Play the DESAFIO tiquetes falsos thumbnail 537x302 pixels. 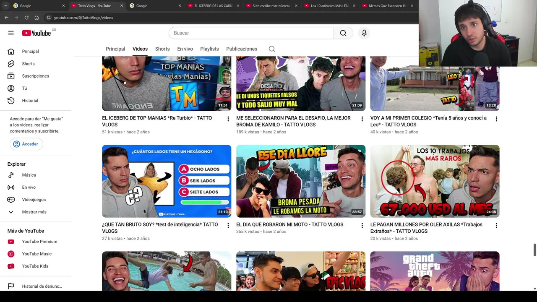pyautogui.click(x=301, y=83)
